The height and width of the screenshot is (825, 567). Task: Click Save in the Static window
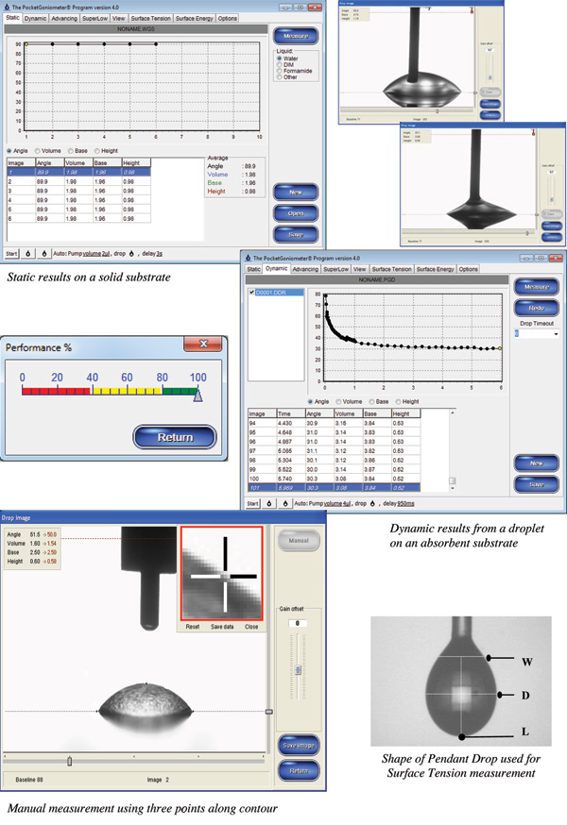[x=296, y=235]
